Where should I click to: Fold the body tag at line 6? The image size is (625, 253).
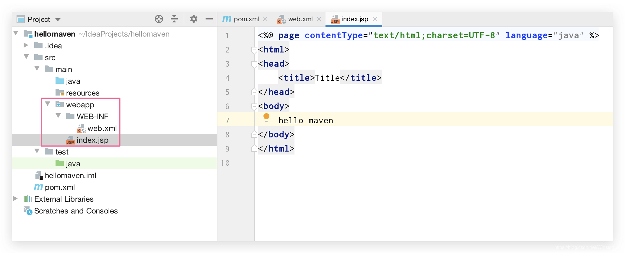coord(254,106)
